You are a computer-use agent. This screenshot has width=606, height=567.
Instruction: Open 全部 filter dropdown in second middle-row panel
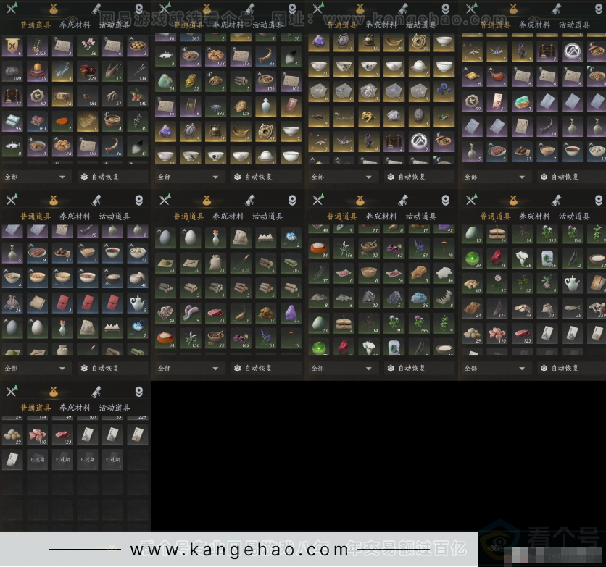[190, 368]
